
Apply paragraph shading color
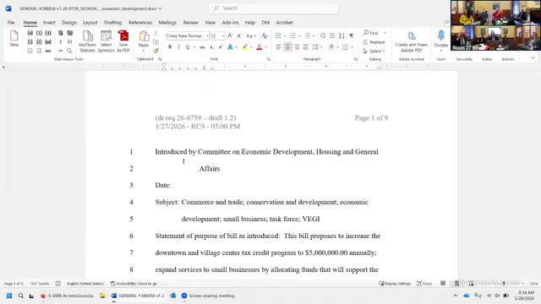(x=331, y=47)
